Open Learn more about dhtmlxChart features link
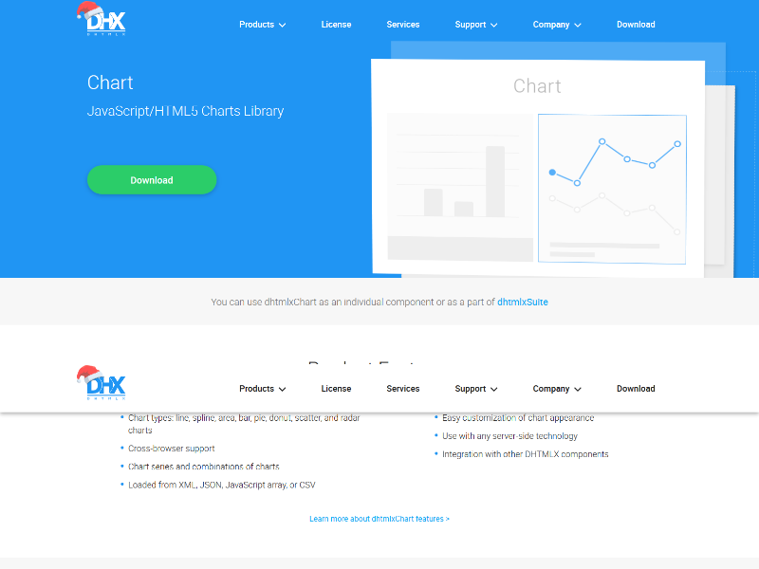The image size is (759, 569). (x=379, y=519)
